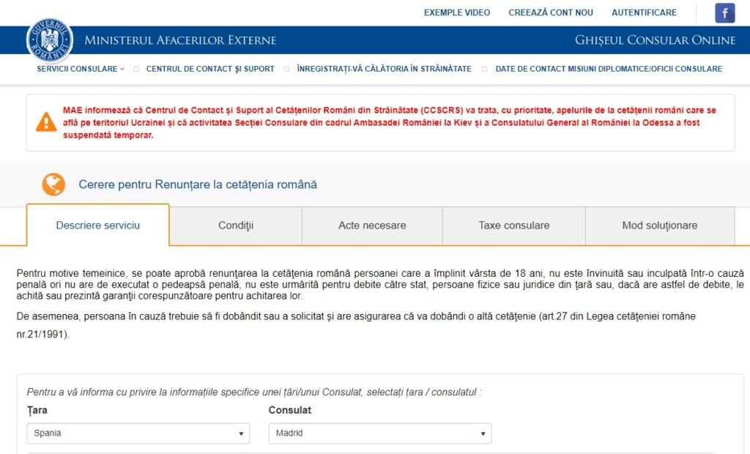Click the Ministerul Afacerilor Externe header title

coord(180,40)
